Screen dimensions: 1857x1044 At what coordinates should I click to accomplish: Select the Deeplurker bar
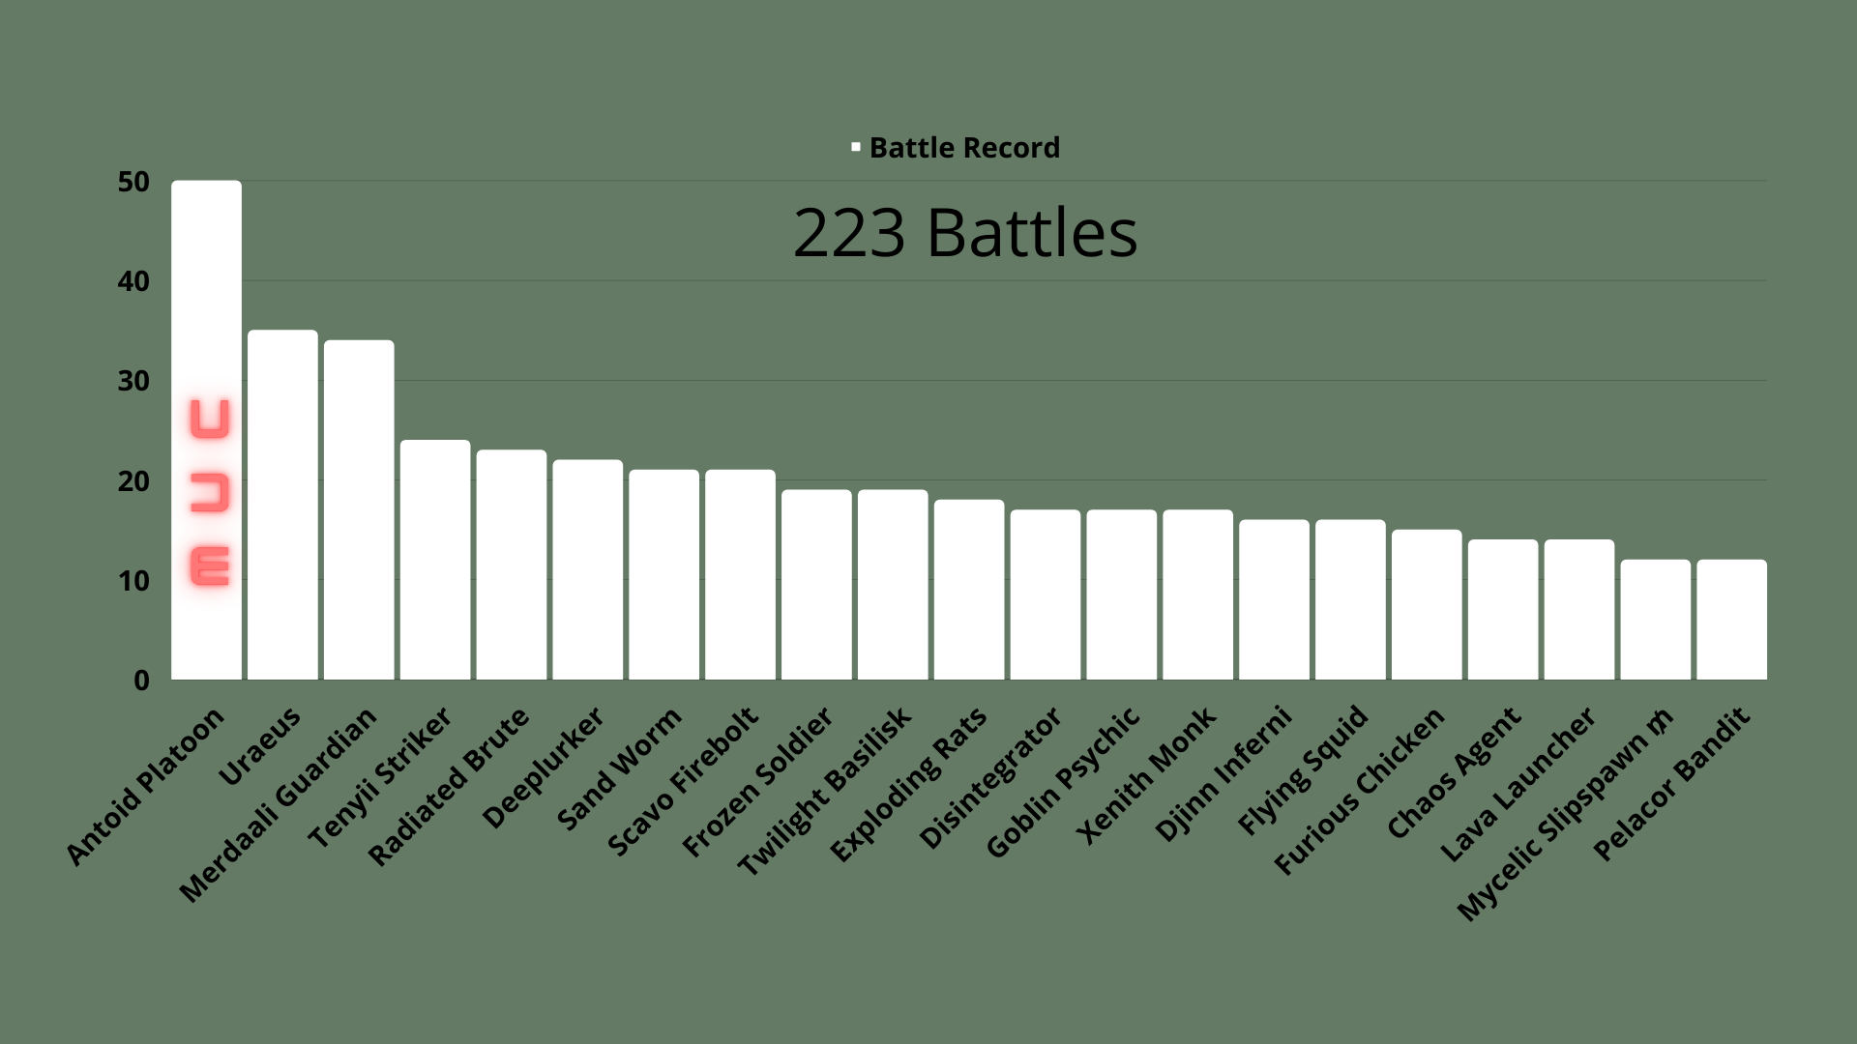588,569
